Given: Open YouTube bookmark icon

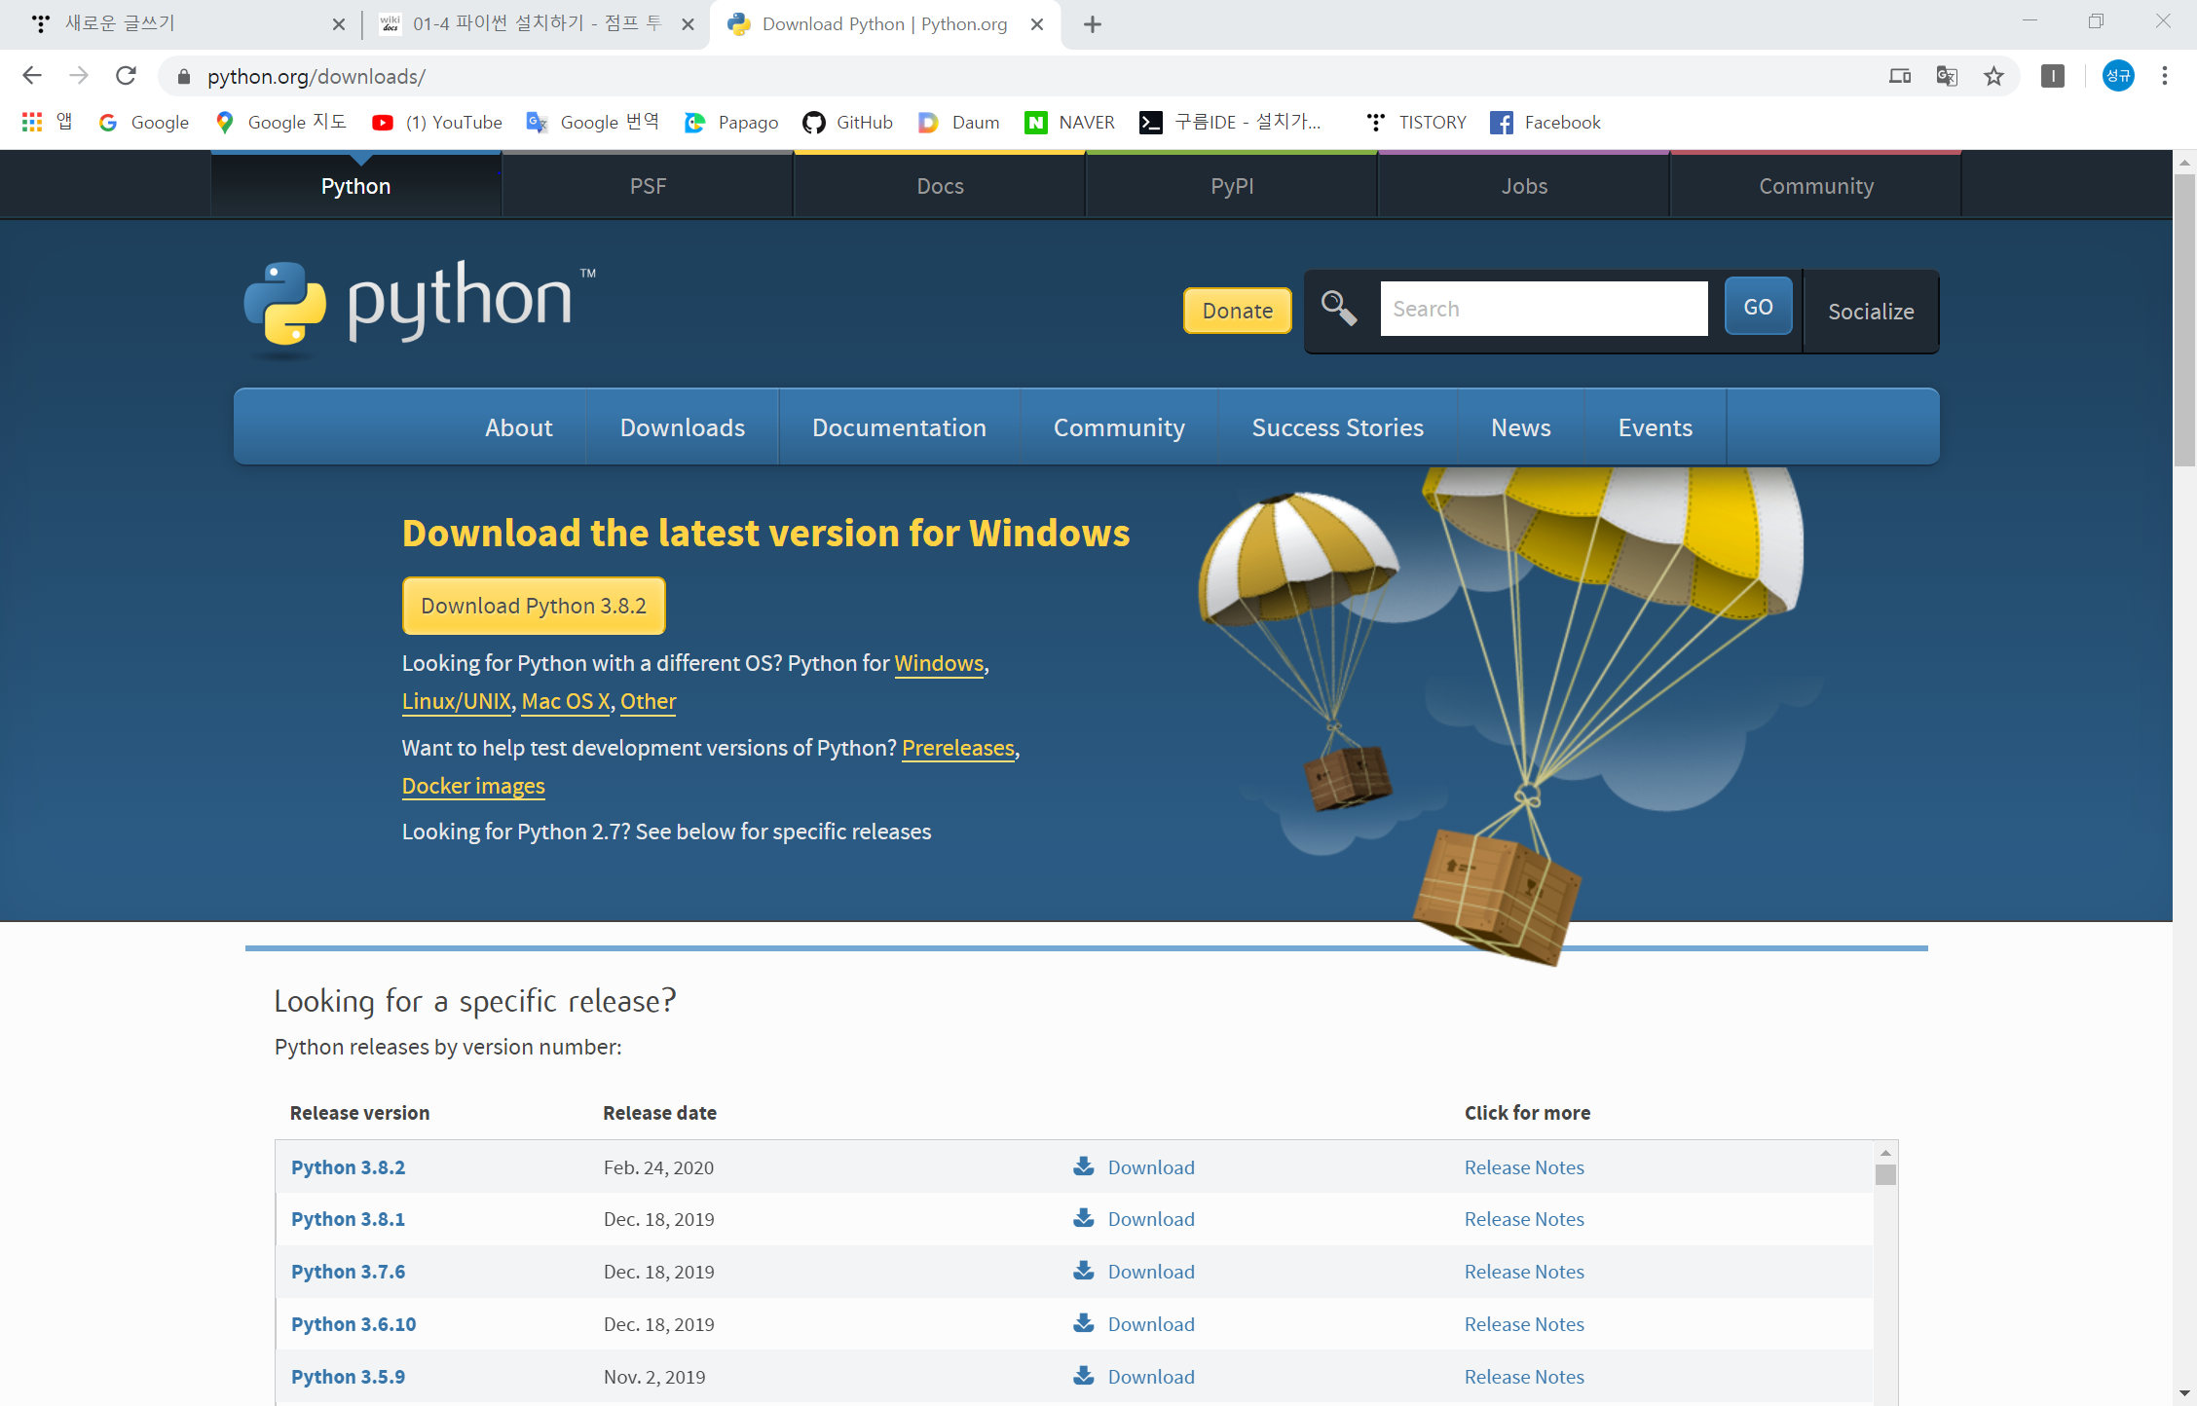Looking at the screenshot, I should [383, 123].
